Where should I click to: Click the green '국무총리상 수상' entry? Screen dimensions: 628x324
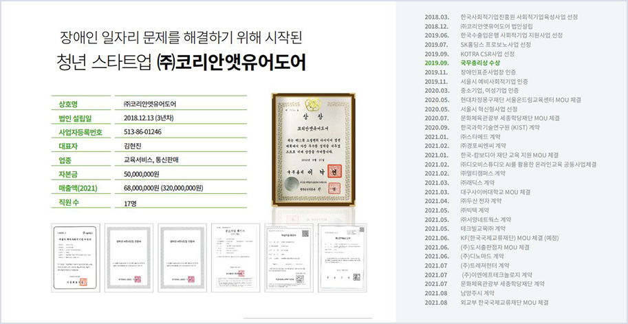tap(480, 63)
